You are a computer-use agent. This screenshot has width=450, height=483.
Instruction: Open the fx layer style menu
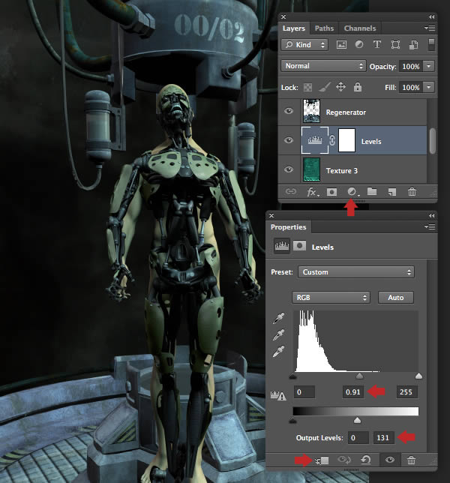tap(312, 192)
